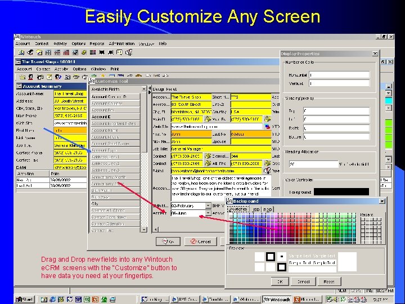Click the first icon in Wintouch main toolbar
Viewport: 405px width, 304px height.
(x=21, y=52)
